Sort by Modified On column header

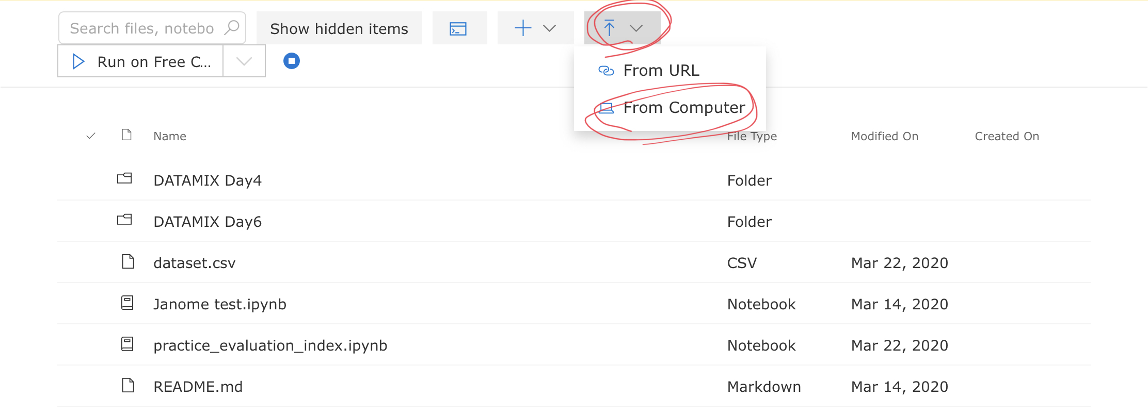(x=884, y=136)
